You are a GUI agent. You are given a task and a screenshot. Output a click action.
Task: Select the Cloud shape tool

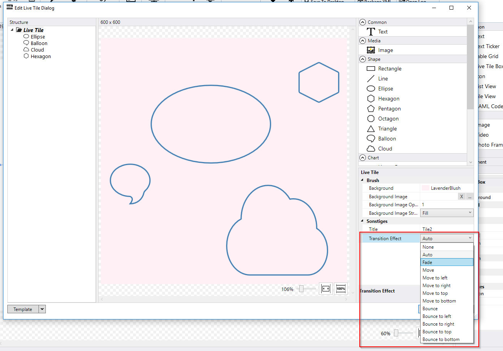pos(384,149)
